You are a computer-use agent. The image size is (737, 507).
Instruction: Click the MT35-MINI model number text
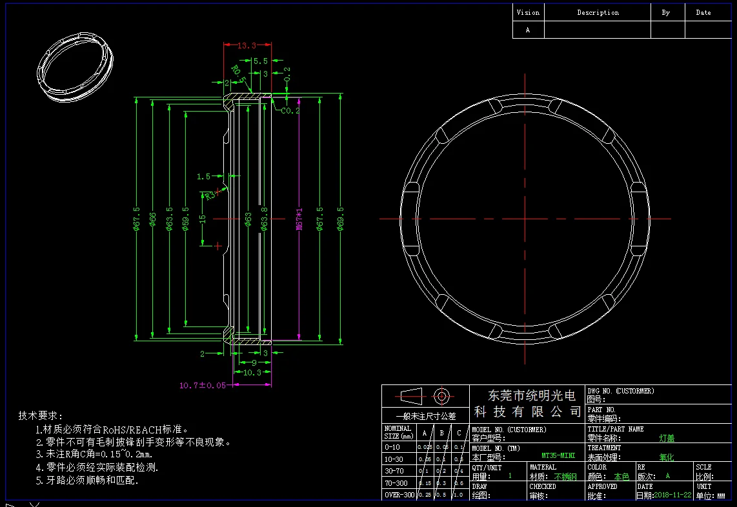click(558, 456)
